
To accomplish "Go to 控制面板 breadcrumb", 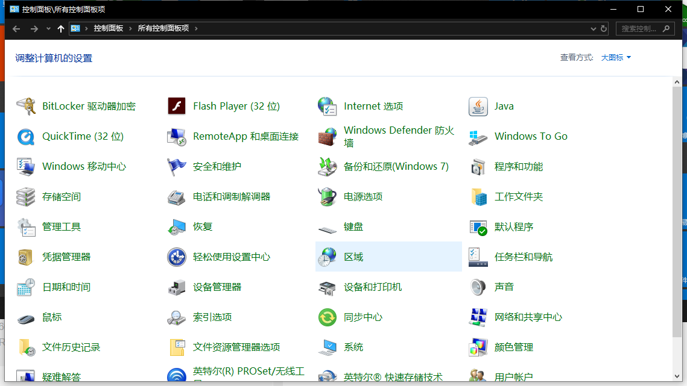I will tap(108, 28).
